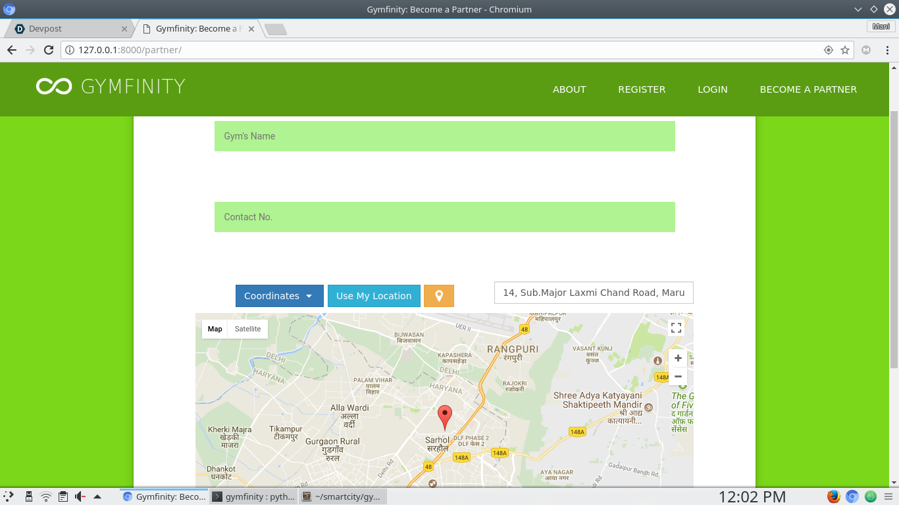The image size is (899, 505).
Task: Bookmark this page with the star icon
Action: tap(845, 50)
